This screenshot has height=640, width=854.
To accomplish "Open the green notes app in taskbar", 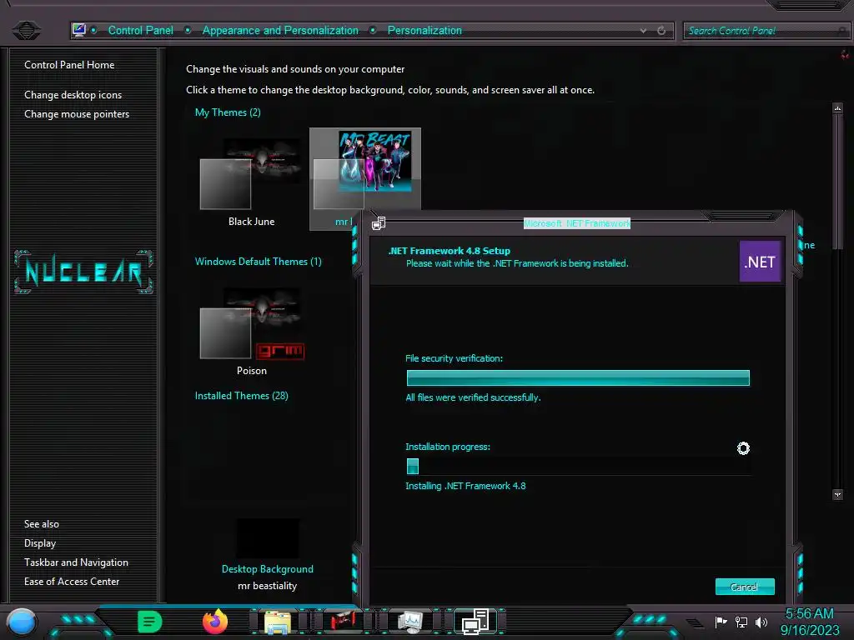I will click(x=150, y=622).
